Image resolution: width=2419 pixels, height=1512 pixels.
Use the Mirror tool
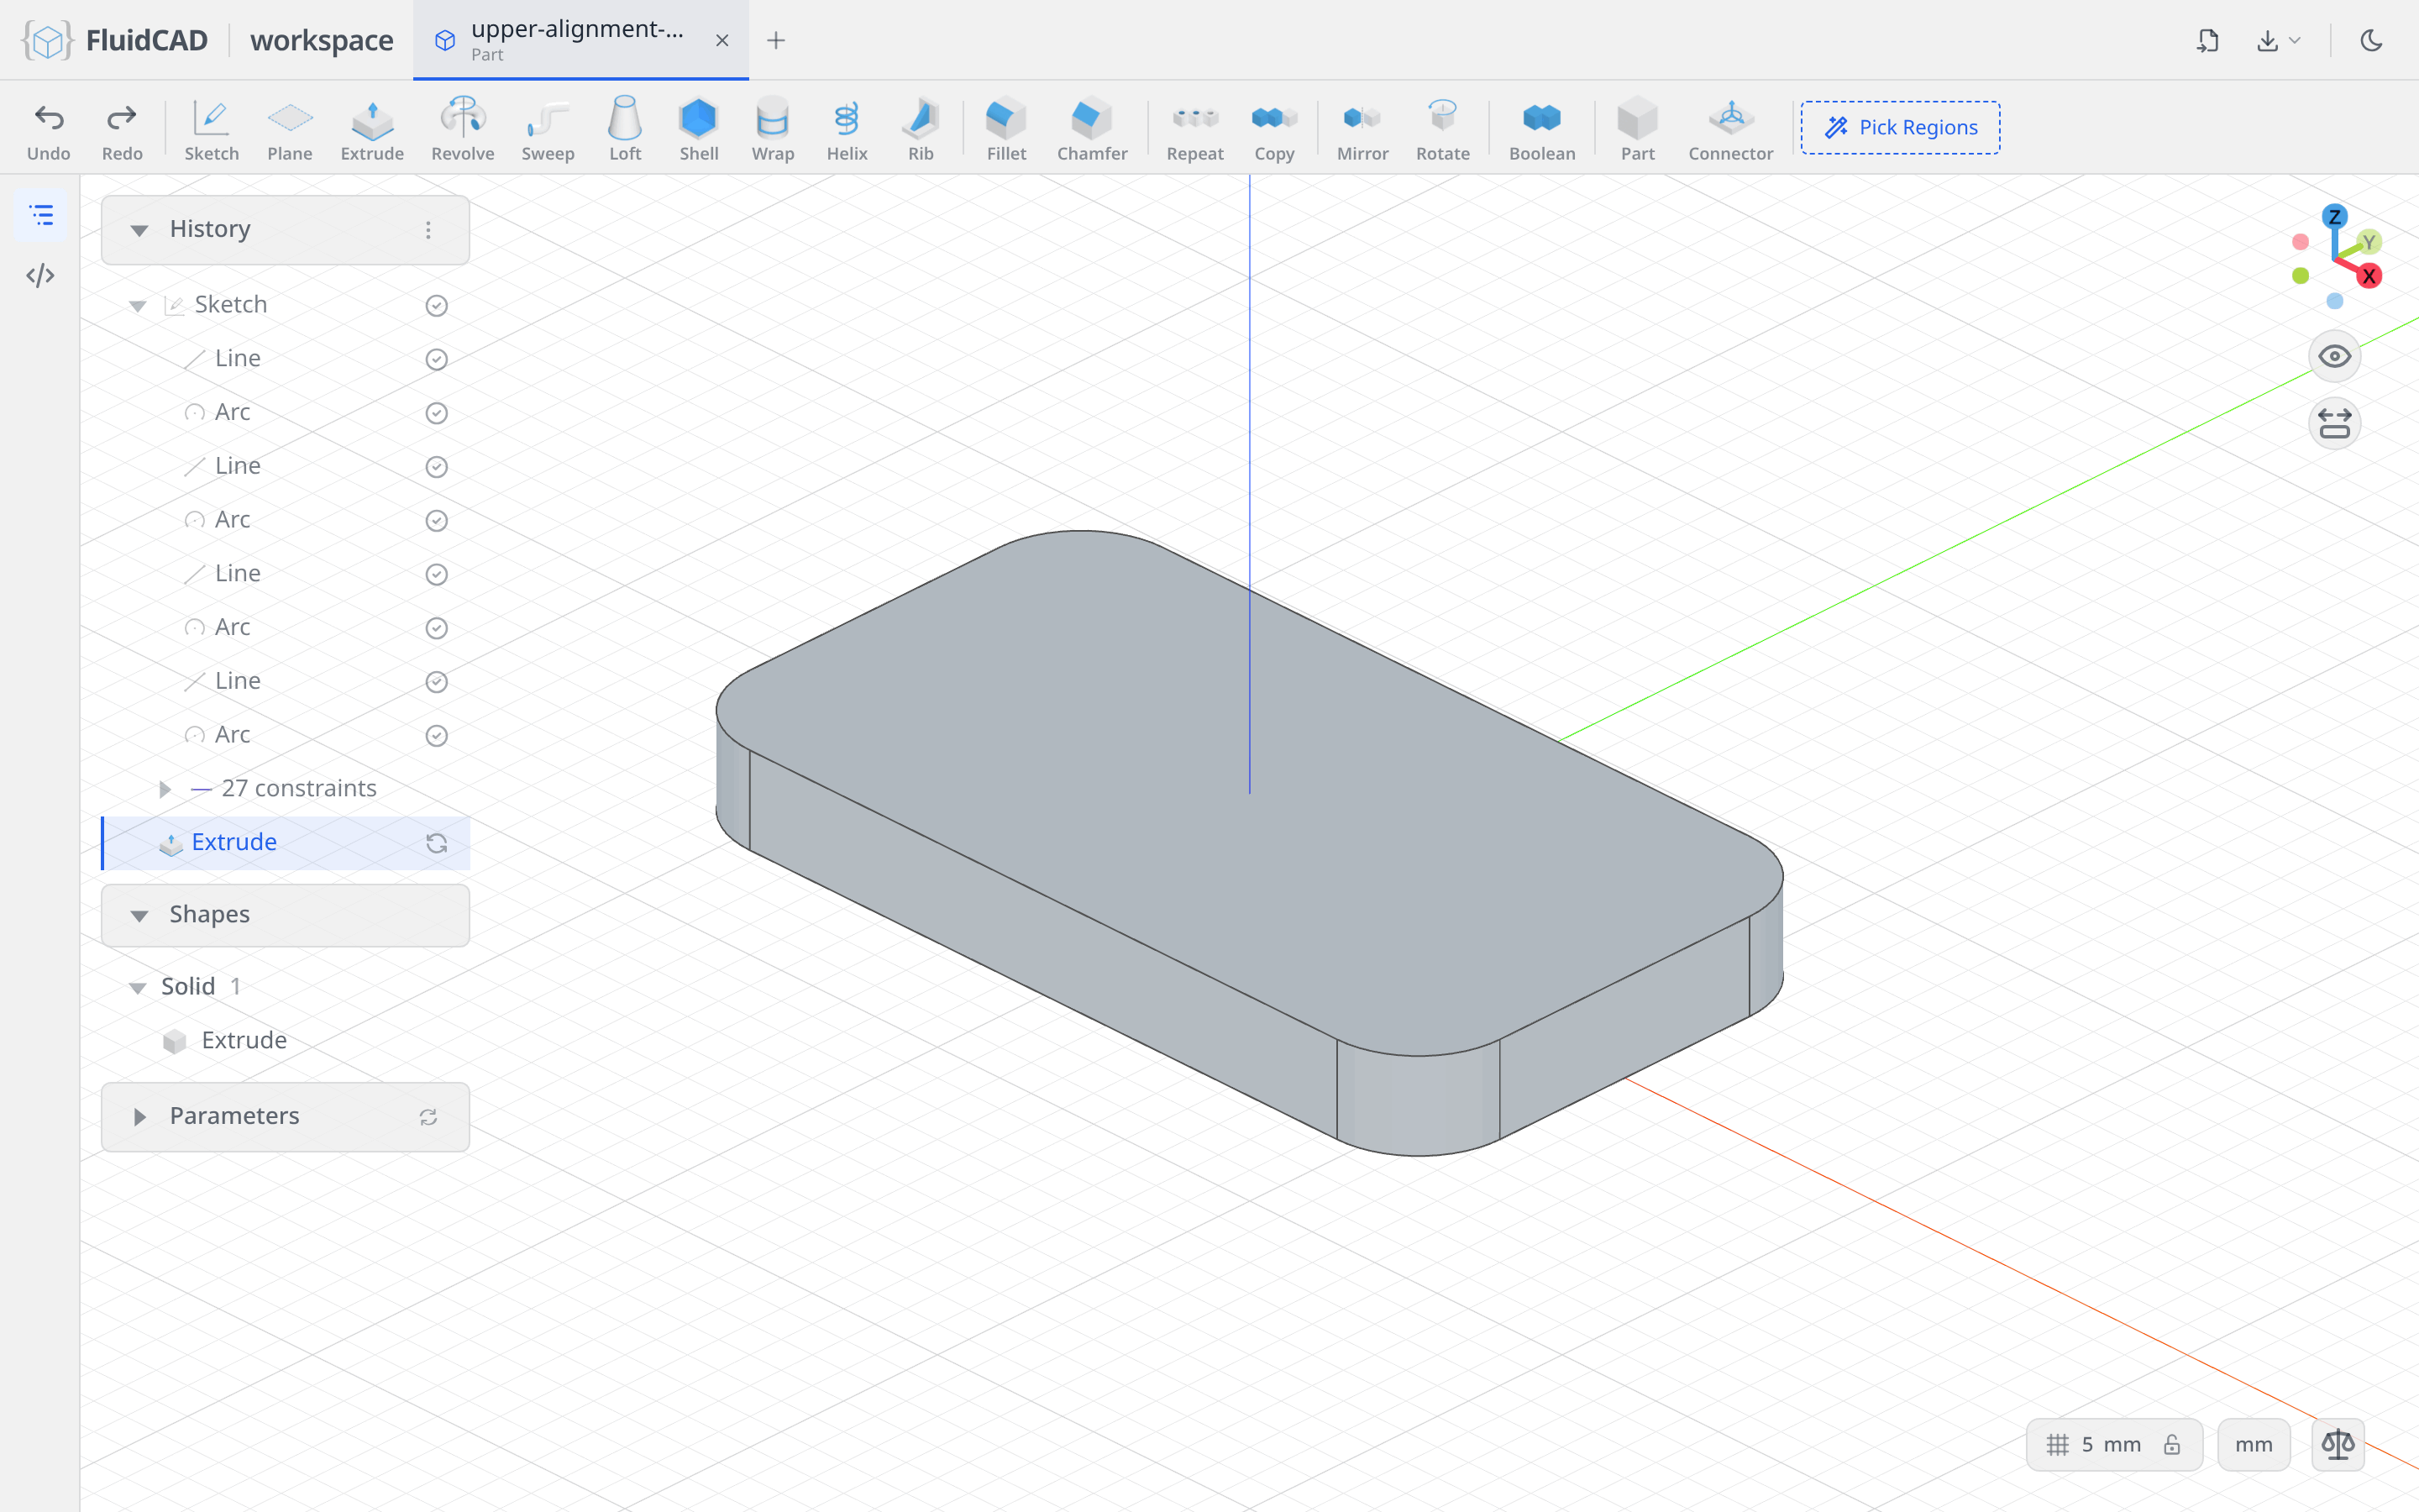(1362, 129)
